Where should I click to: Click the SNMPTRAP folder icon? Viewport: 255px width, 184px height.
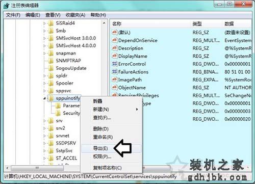pos(51,61)
